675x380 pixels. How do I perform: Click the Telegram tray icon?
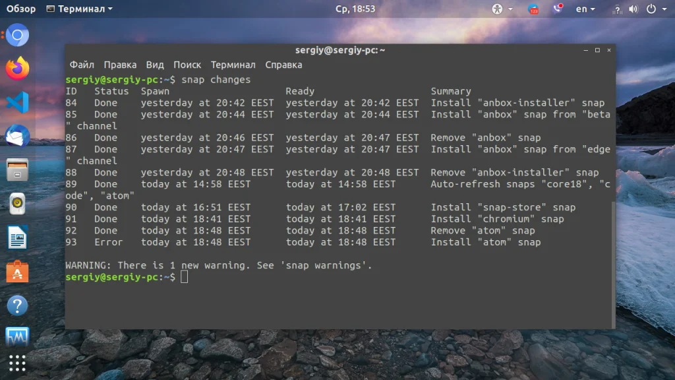pyautogui.click(x=533, y=9)
